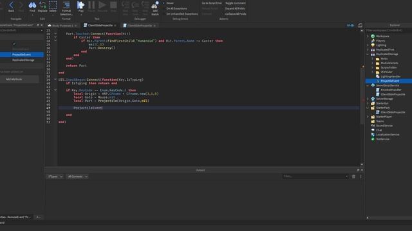Click the Explorer filter workspace field
Screen dimensions: 412x231
(389, 30)
